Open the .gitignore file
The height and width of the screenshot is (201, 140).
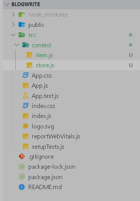pyautogui.click(x=41, y=157)
